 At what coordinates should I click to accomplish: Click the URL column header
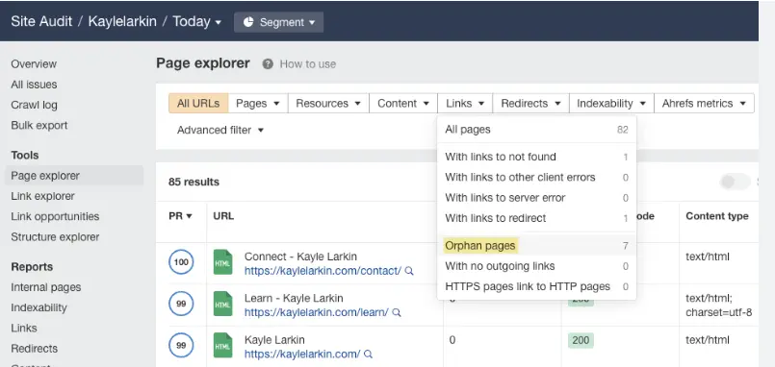(223, 216)
